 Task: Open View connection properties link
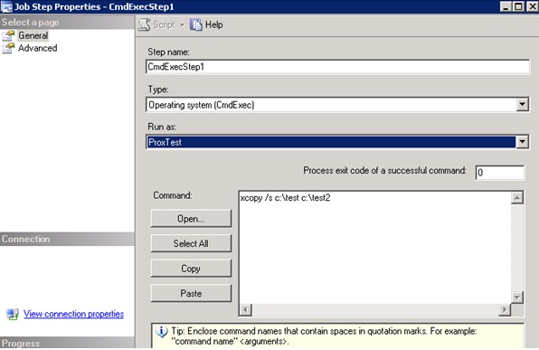[73, 314]
